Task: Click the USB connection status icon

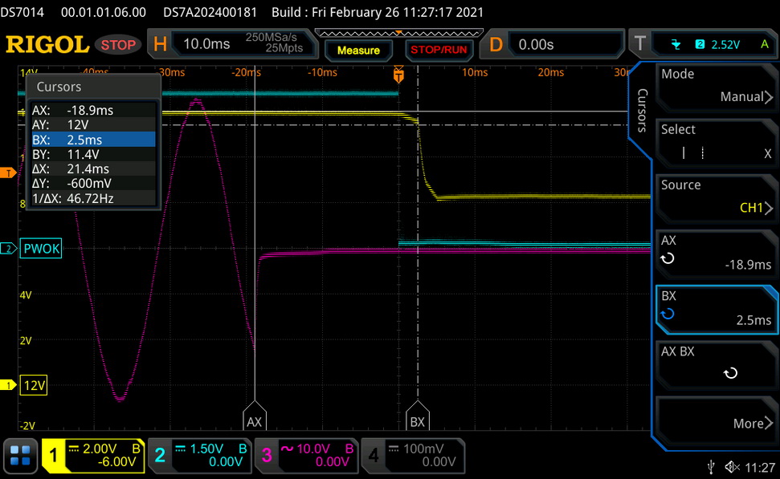Action: pos(711,467)
